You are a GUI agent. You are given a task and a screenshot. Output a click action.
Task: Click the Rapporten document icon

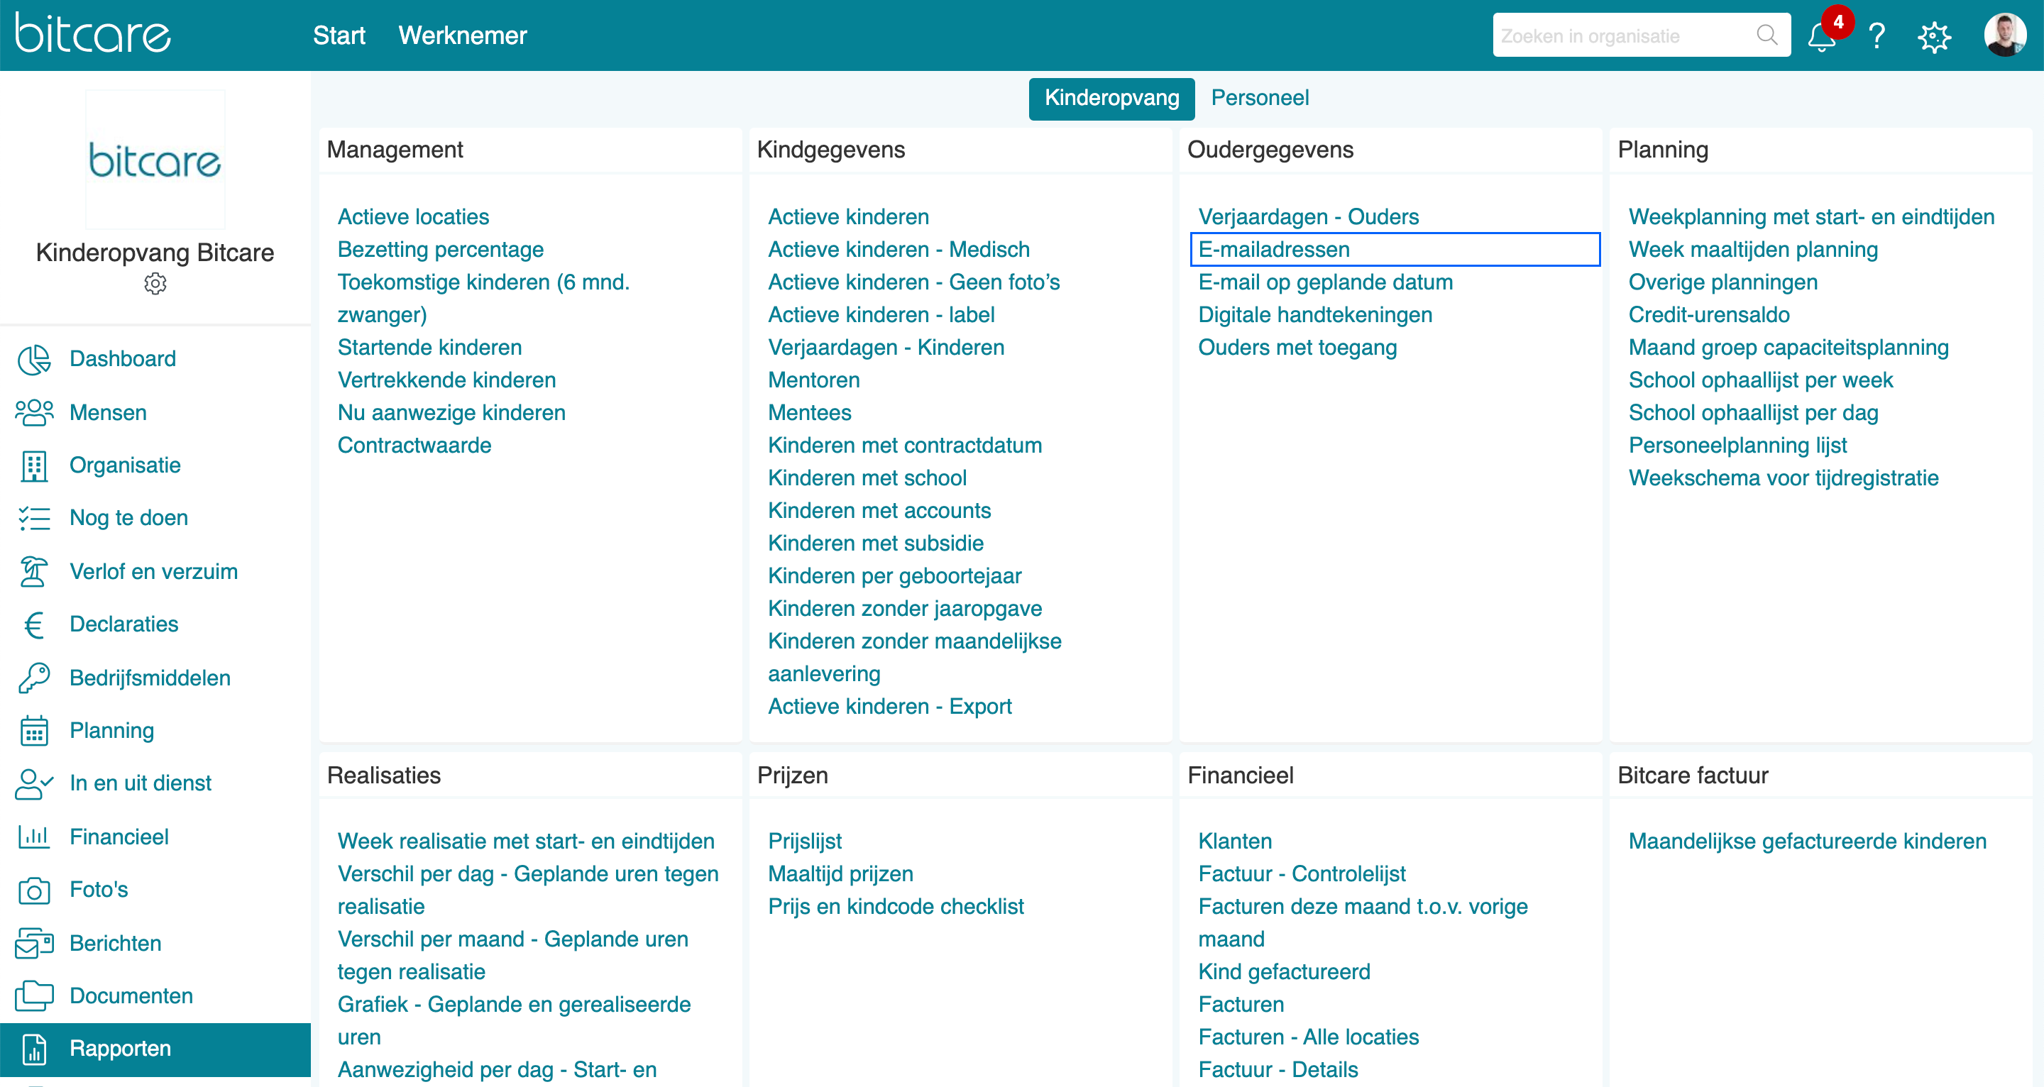pyautogui.click(x=34, y=1049)
